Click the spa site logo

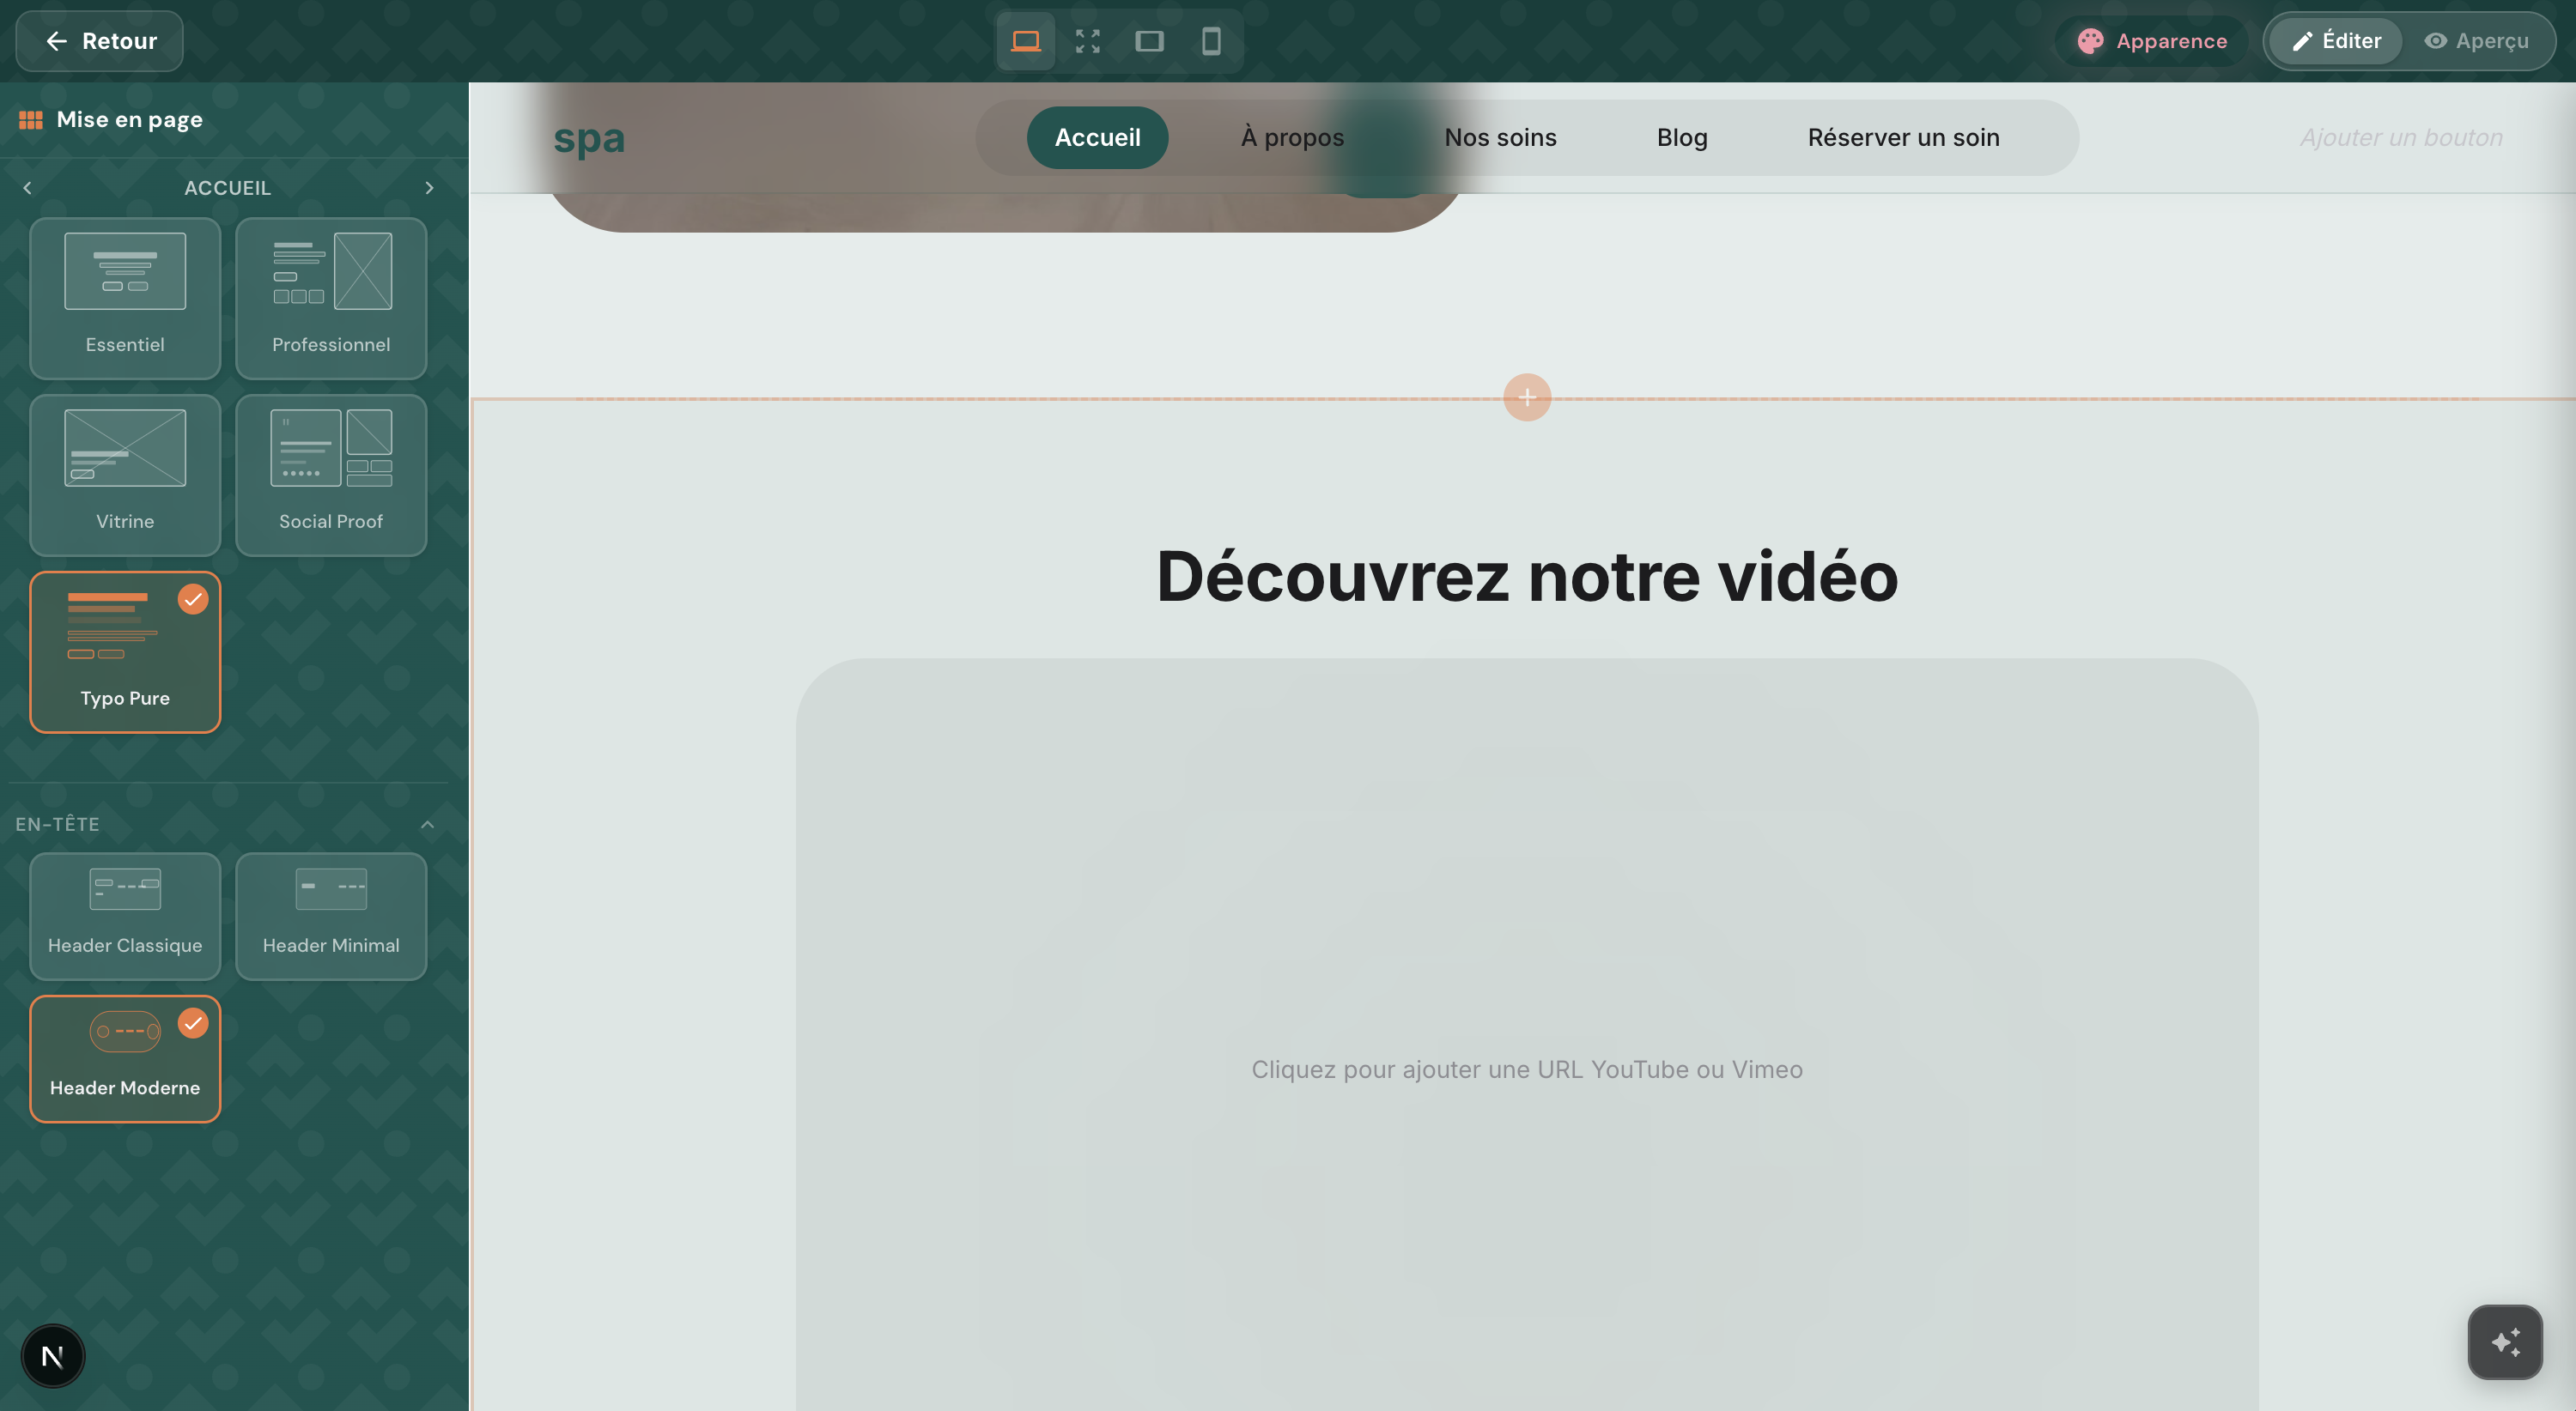(x=589, y=138)
